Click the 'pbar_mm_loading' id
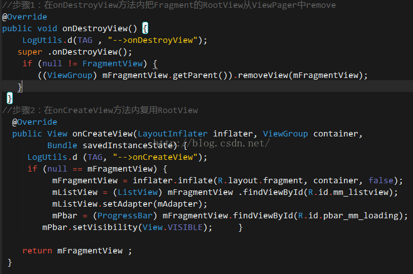 [361, 216]
